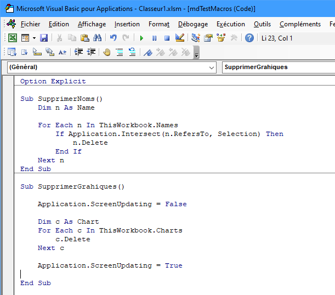
Task: Click the Complete Word icon
Action: click(63, 52)
